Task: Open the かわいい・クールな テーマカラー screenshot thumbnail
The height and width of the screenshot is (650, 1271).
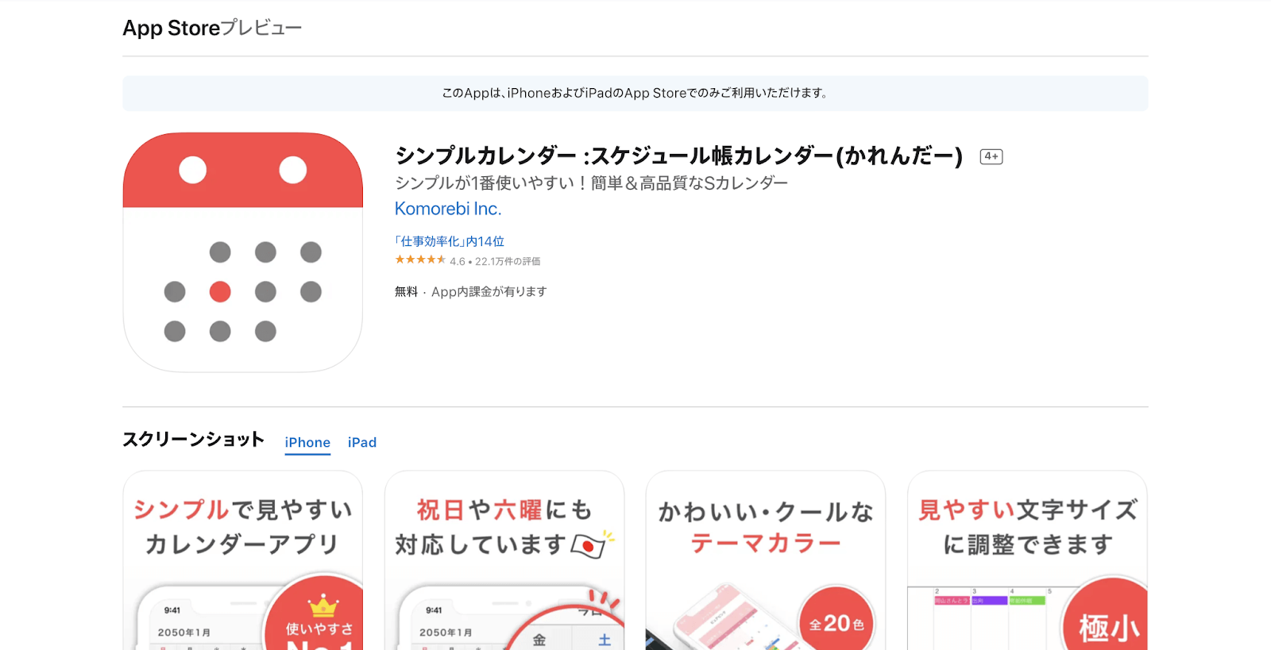Action: point(765,560)
